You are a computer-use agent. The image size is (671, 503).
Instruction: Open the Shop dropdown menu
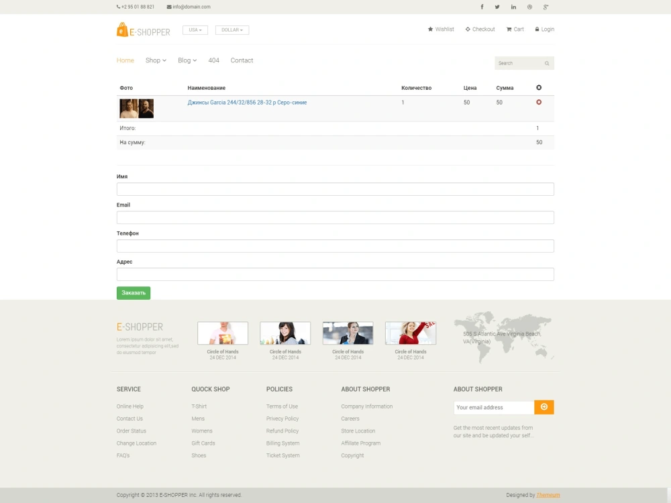(155, 60)
